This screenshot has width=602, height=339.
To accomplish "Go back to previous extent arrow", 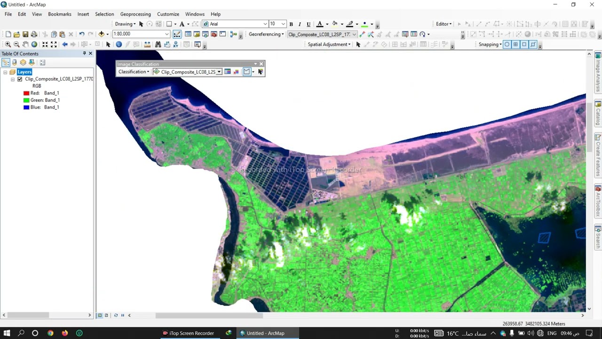I will [x=65, y=44].
